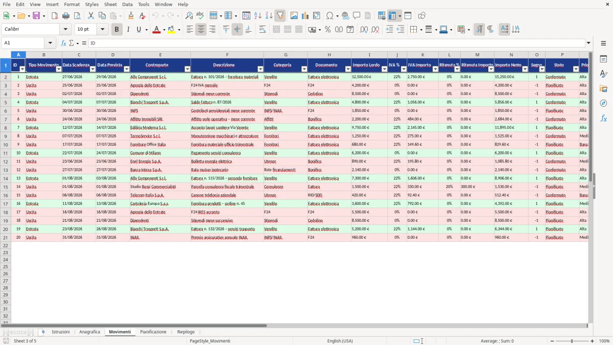This screenshot has height=345, width=613.
Task: Click the Save document icon
Action: 36,16
